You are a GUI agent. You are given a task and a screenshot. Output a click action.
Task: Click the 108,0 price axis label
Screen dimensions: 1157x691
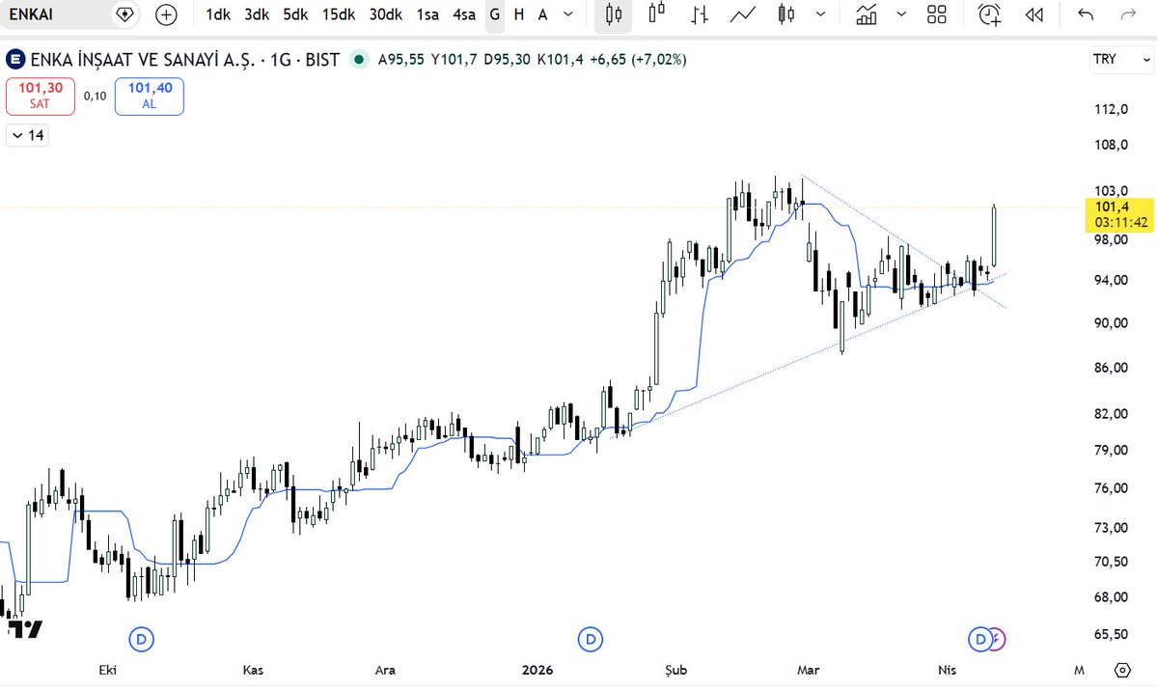pos(1111,145)
